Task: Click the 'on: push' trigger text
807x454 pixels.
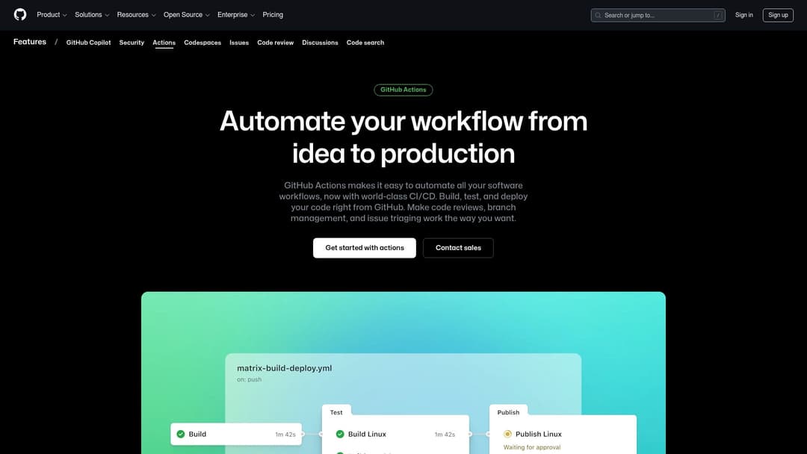Action: tap(249, 379)
